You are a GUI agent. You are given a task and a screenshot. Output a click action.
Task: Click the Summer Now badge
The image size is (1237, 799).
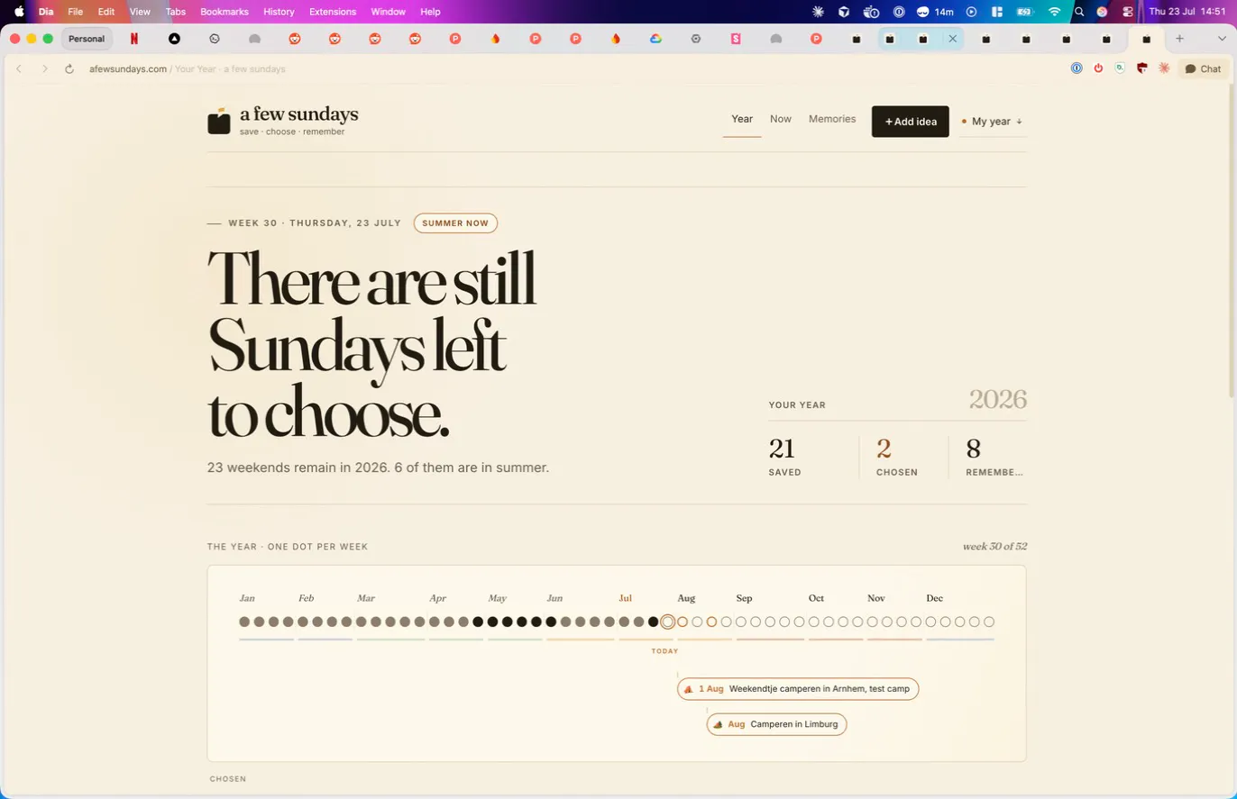pyautogui.click(x=455, y=223)
